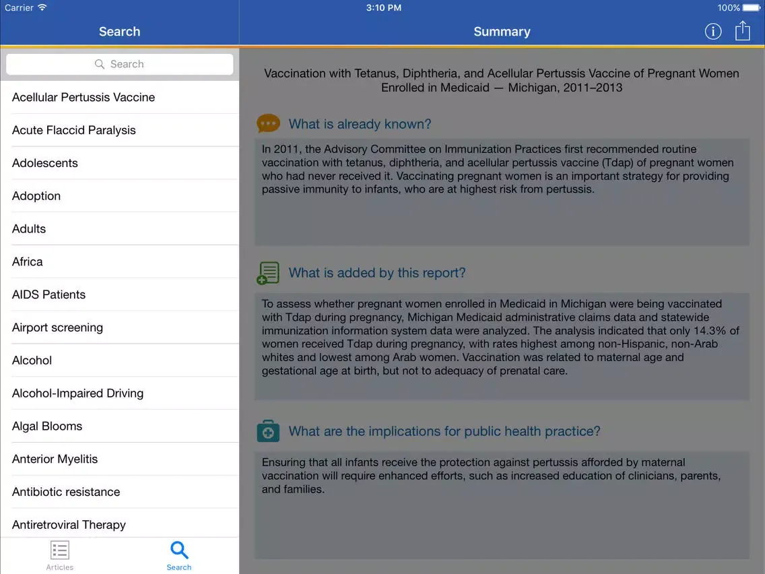Select AIDS Patients topic
This screenshot has height=574, width=765.
coord(120,294)
